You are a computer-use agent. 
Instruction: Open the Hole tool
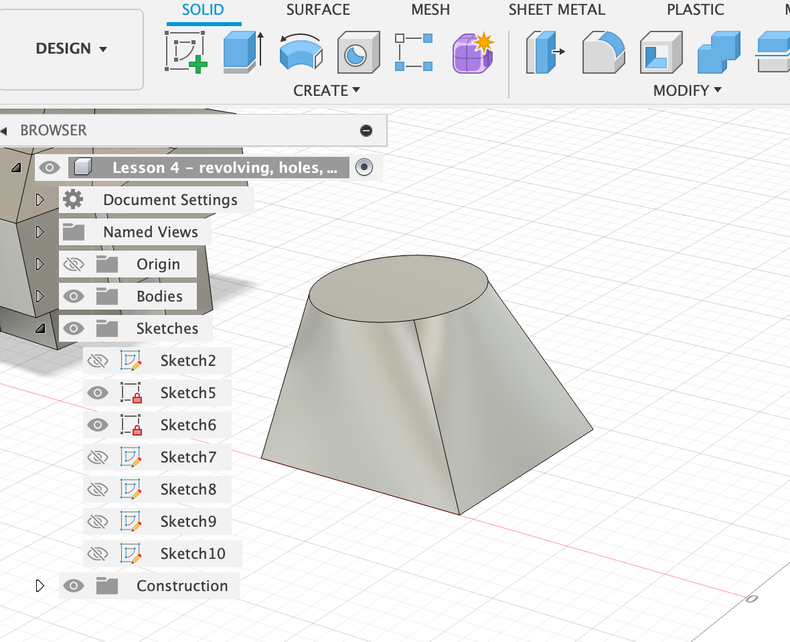click(x=358, y=52)
